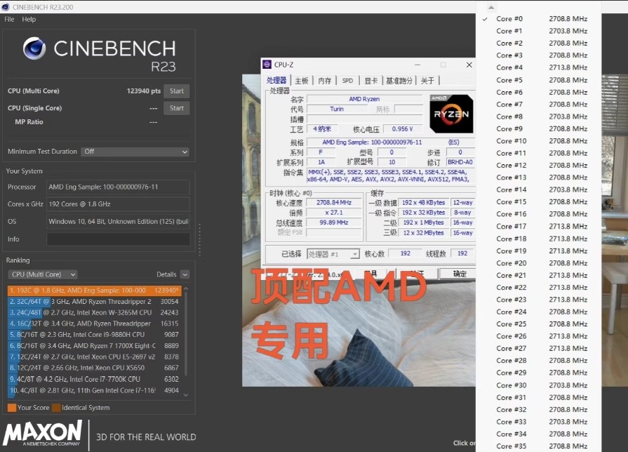Click the AMD Ryzen logo in CPU-Z
Image resolution: width=628 pixels, height=452 pixels.
pos(451,113)
